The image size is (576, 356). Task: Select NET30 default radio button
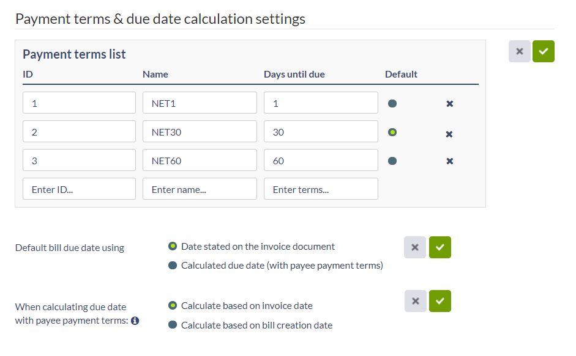[392, 132]
